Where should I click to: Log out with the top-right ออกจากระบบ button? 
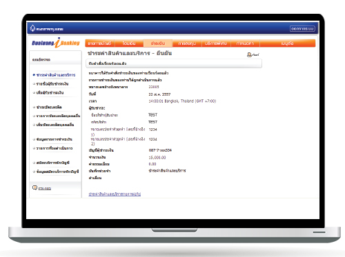pyautogui.click(x=302, y=29)
